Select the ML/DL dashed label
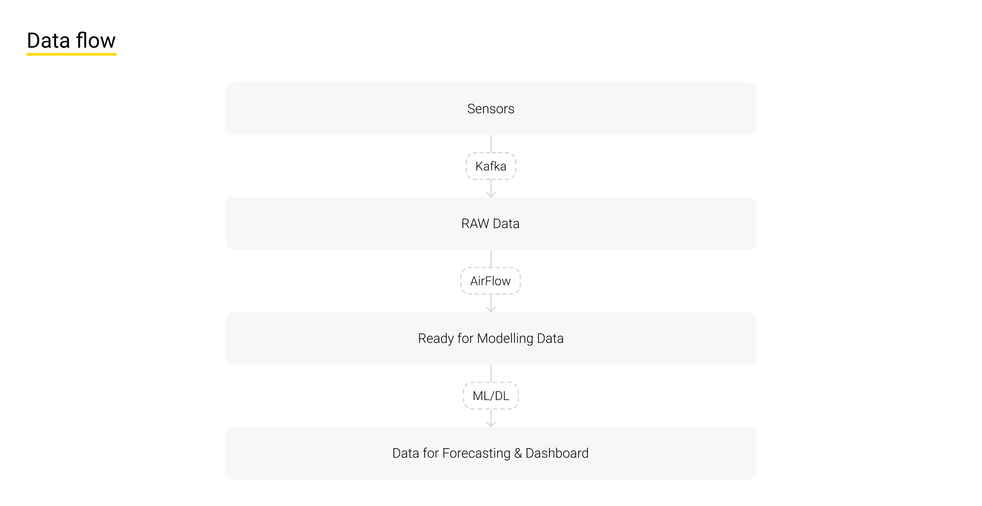Image resolution: width=982 pixels, height=506 pixels. point(491,396)
